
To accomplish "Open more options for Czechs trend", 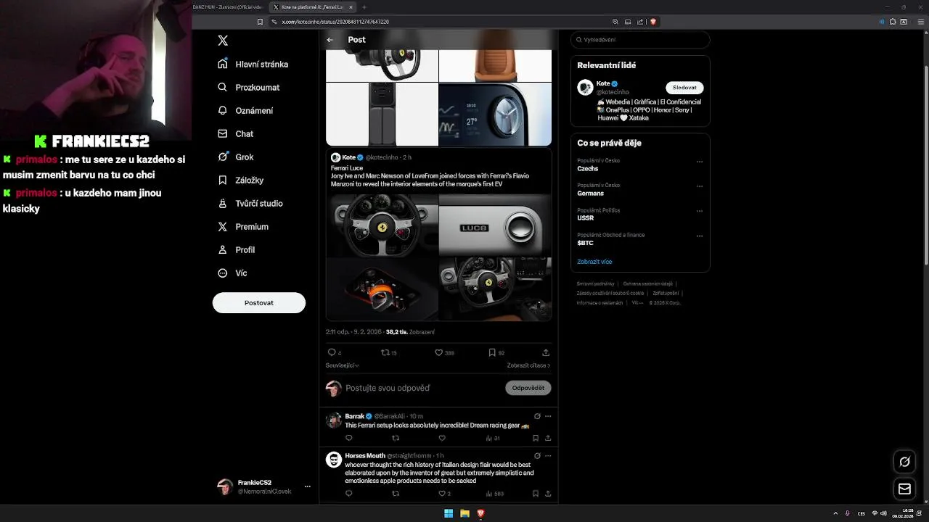I will coord(700,161).
